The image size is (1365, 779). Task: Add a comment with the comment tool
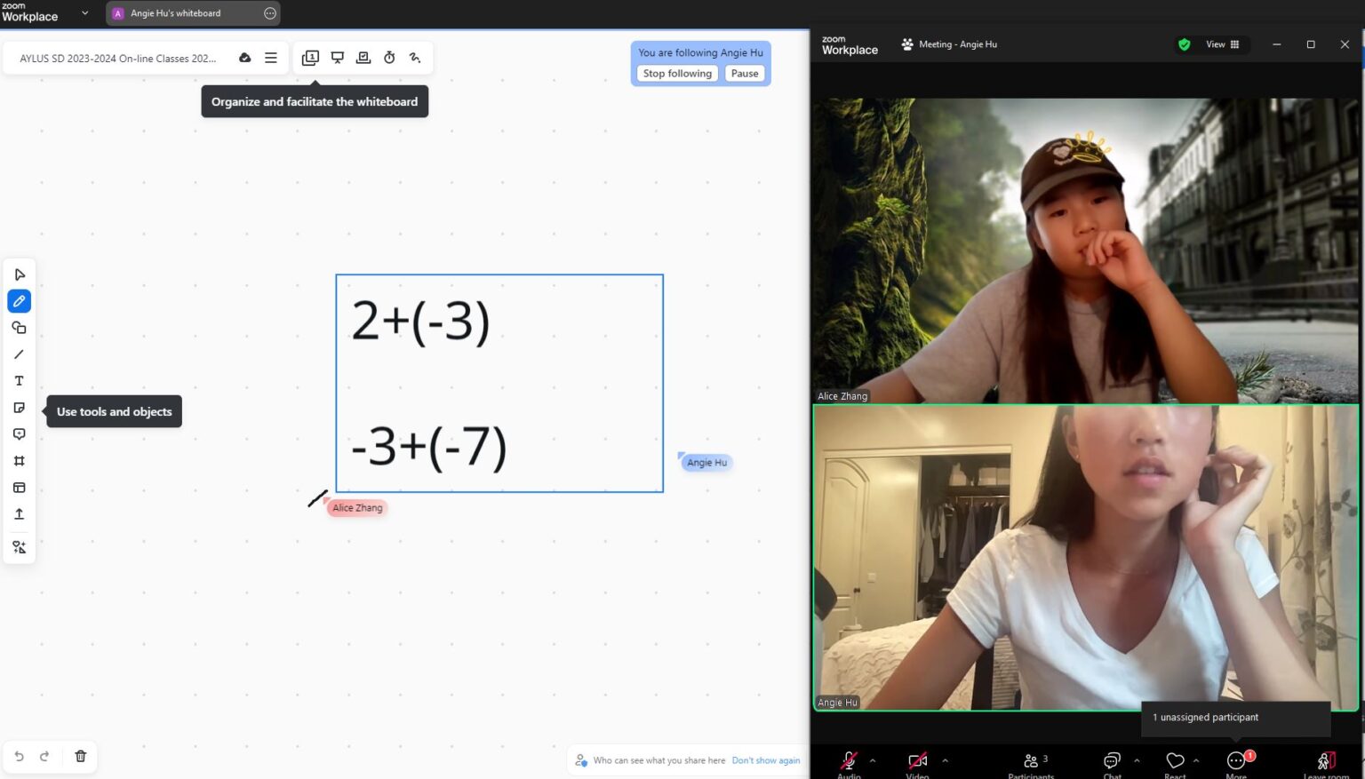tap(19, 434)
